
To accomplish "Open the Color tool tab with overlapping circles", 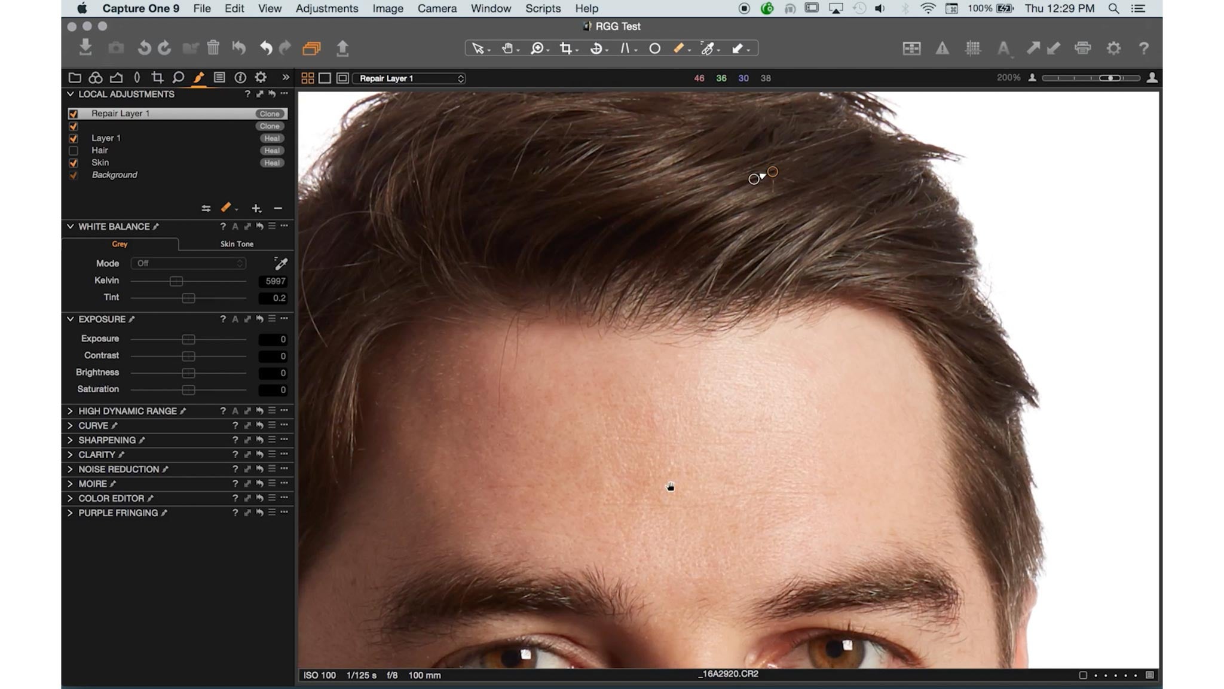I will [x=94, y=77].
